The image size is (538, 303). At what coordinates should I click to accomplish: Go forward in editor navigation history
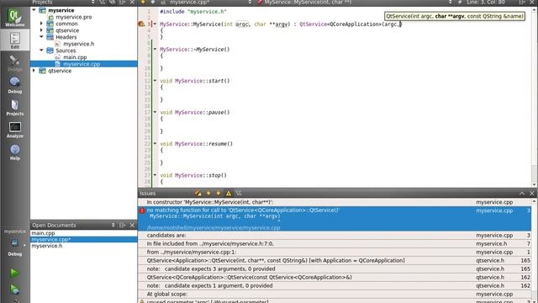point(153,3)
